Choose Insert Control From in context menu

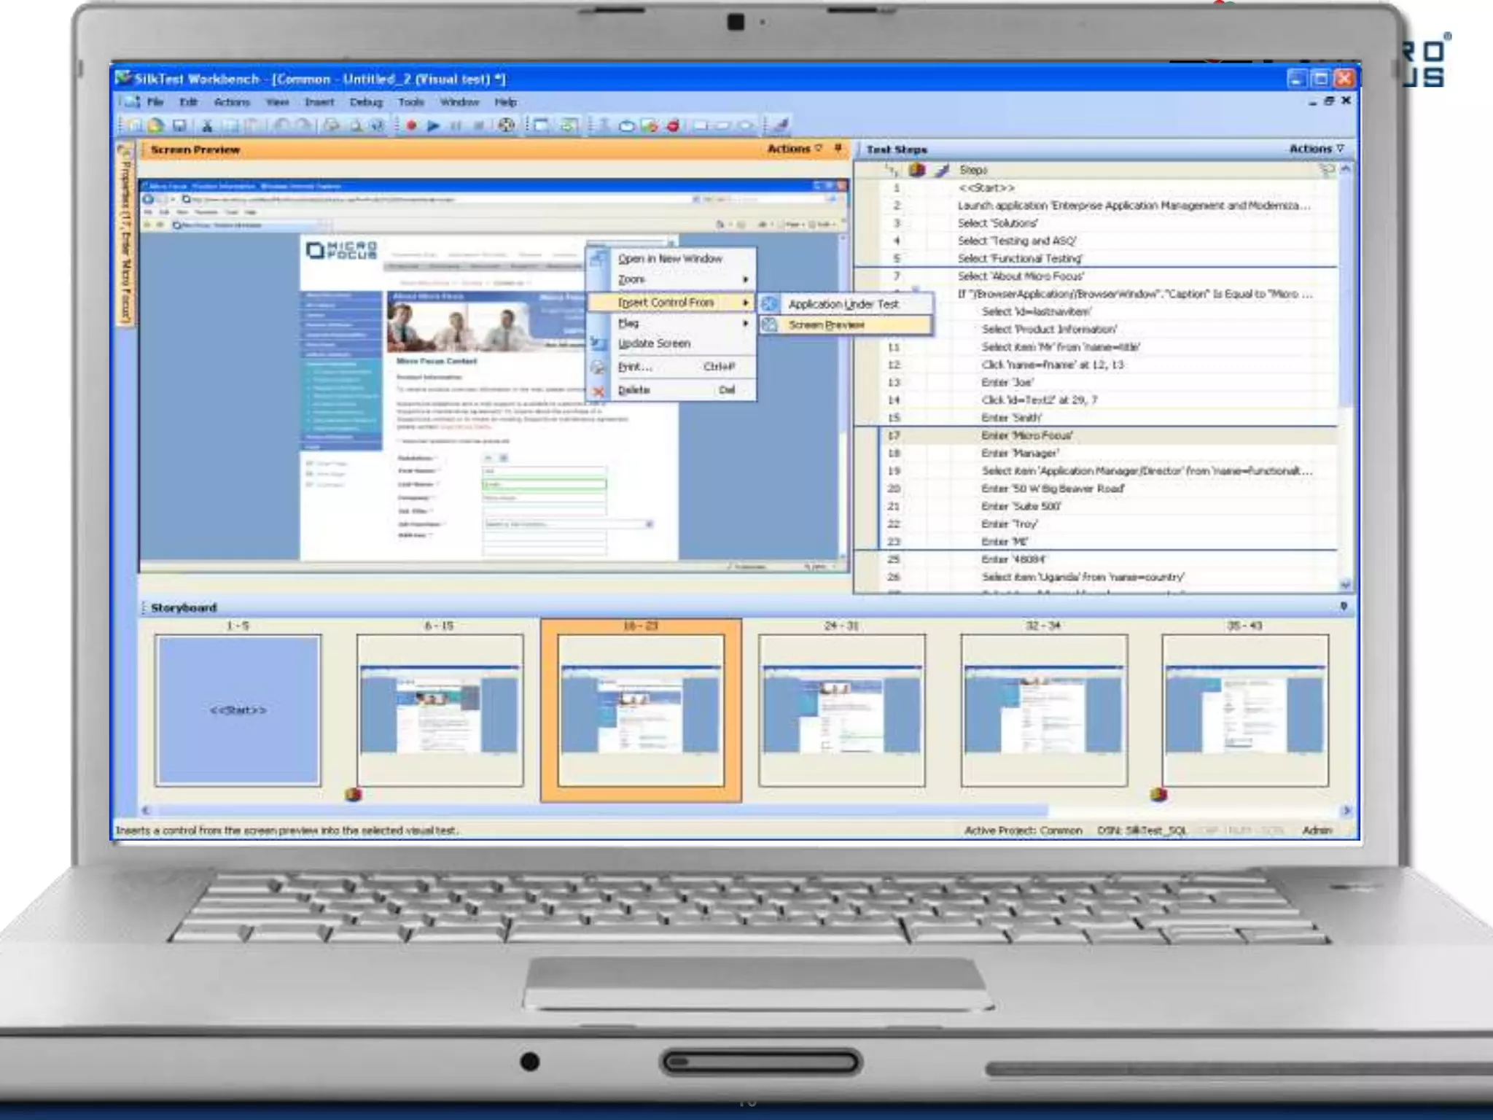click(x=666, y=303)
